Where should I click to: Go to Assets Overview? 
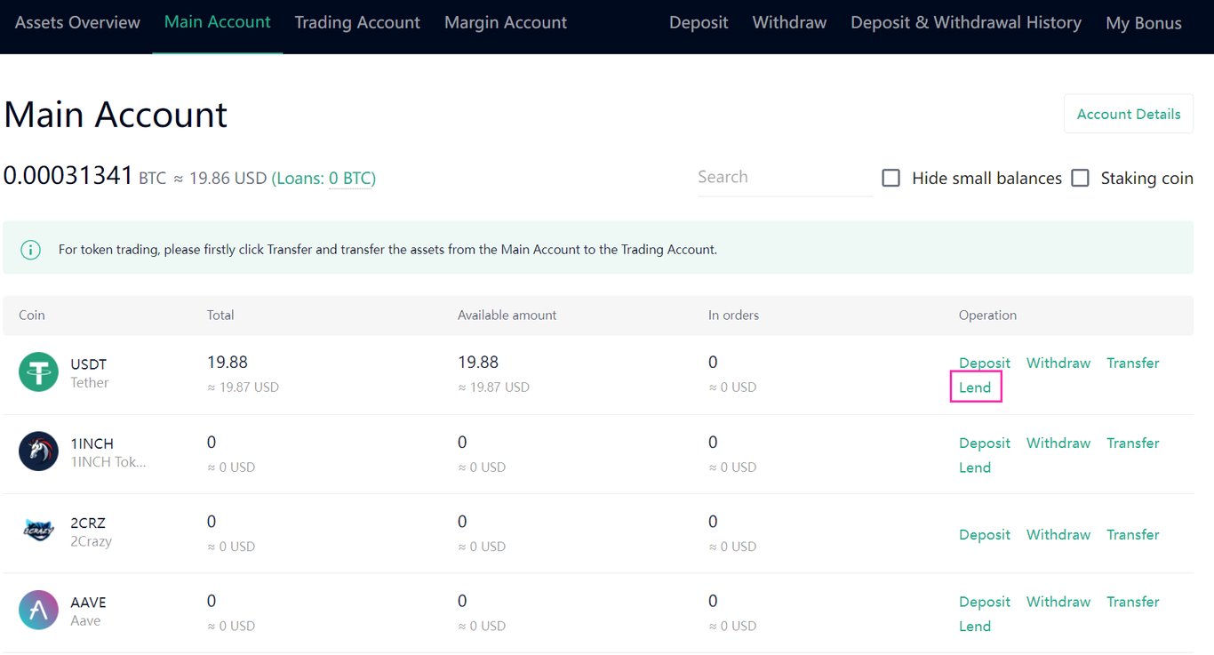click(x=76, y=22)
